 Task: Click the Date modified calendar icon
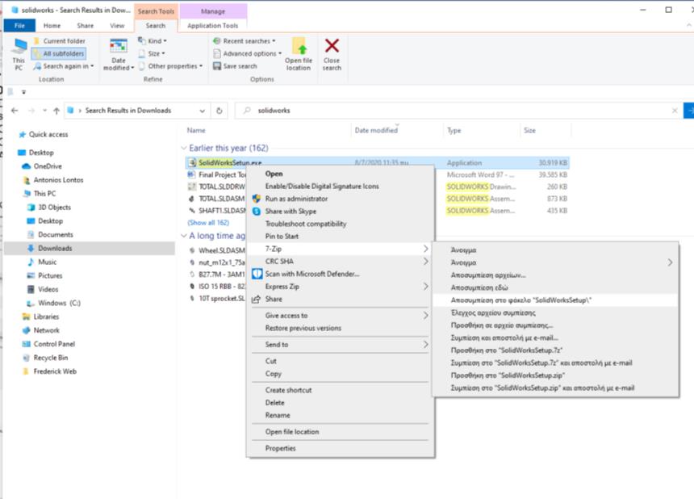point(119,47)
